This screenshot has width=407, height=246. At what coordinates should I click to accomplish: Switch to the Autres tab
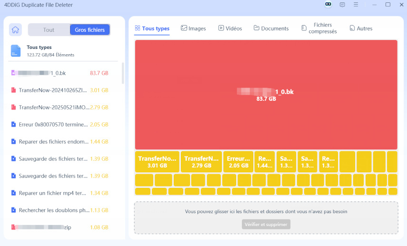point(361,29)
